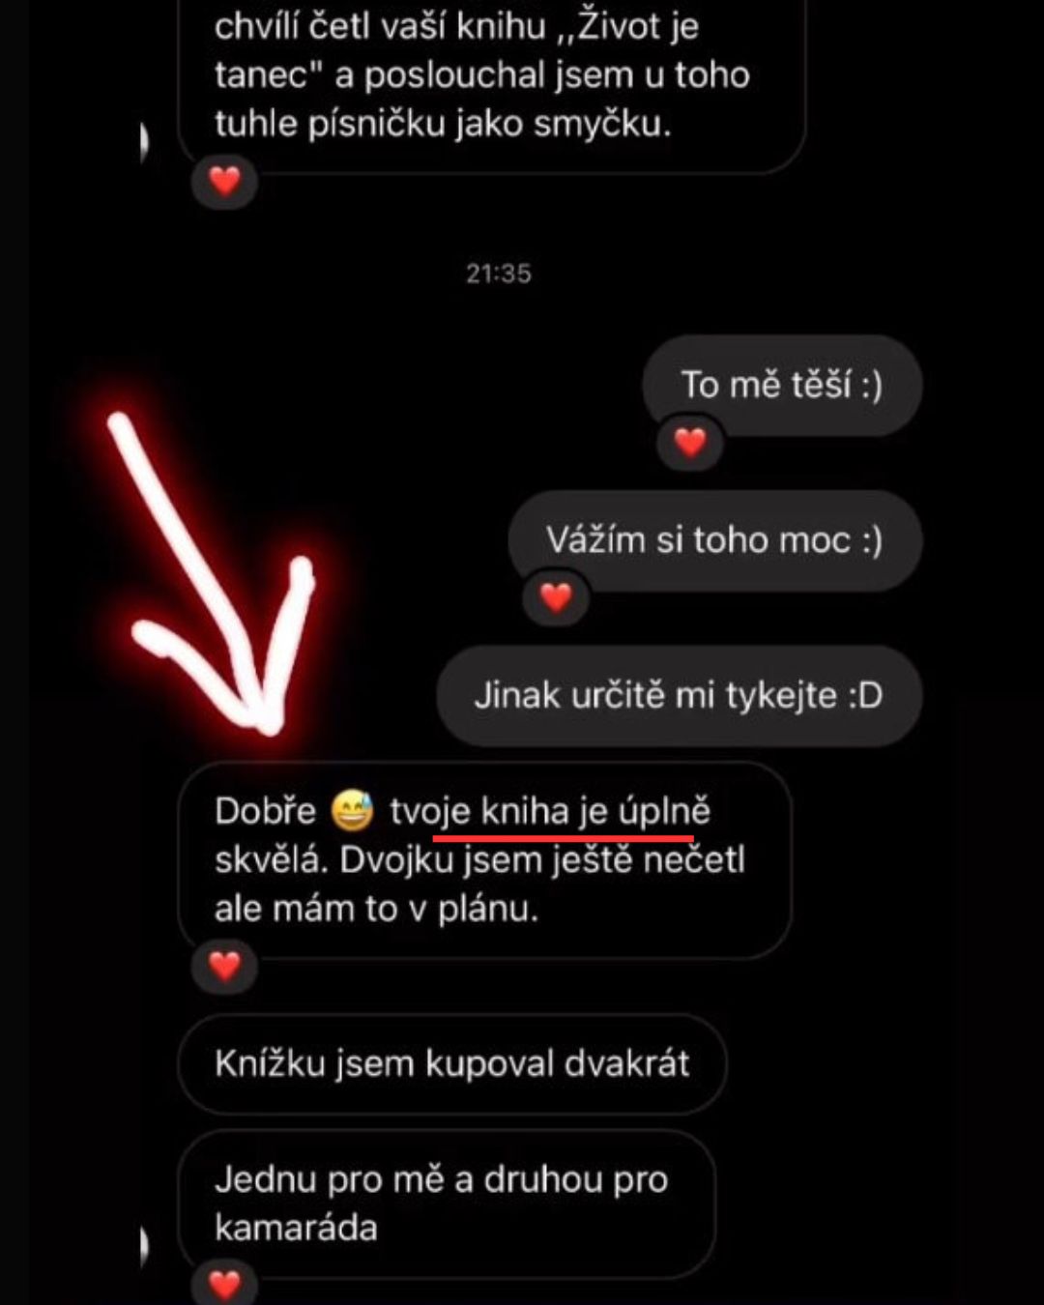Screen dimensions: 1044x1305
Task: Tap heart reaction under 'Vážím si toho moc :)'
Action: pos(555,597)
